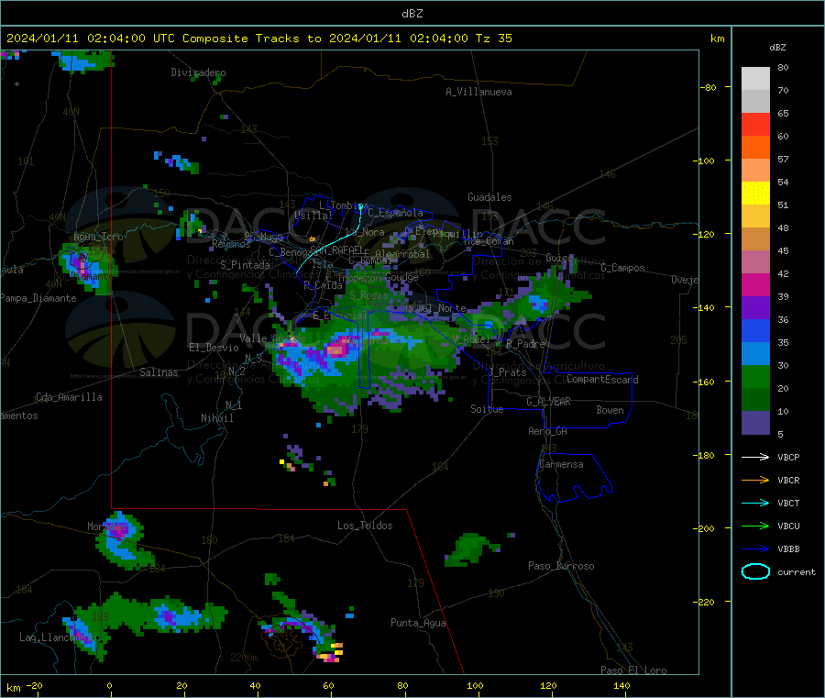This screenshot has width=825, height=698.
Task: Click the Bowen place label
Action: 610,410
